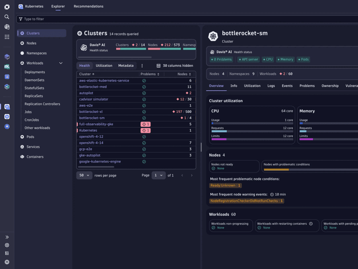Select the Metadata view in Clusters table
The height and width of the screenshot is (269, 358).
126,66
